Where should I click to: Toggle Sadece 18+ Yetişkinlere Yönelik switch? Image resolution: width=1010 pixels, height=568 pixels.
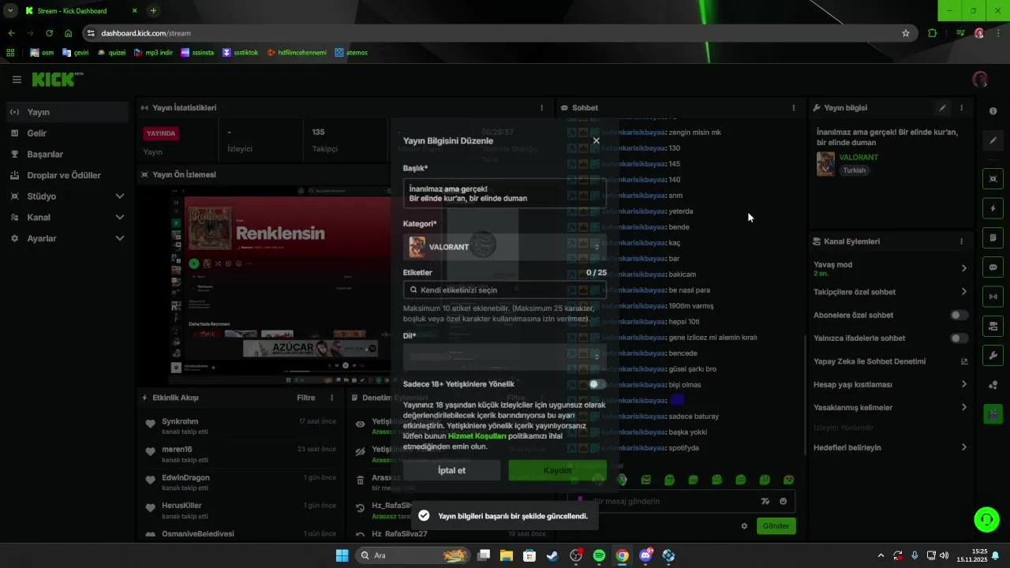[x=597, y=384]
